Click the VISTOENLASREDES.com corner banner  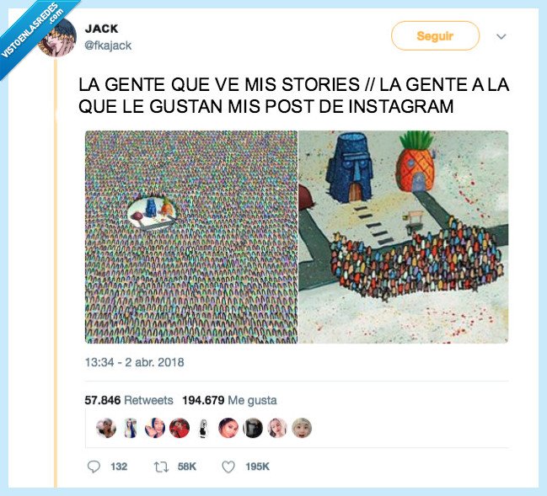(33, 31)
